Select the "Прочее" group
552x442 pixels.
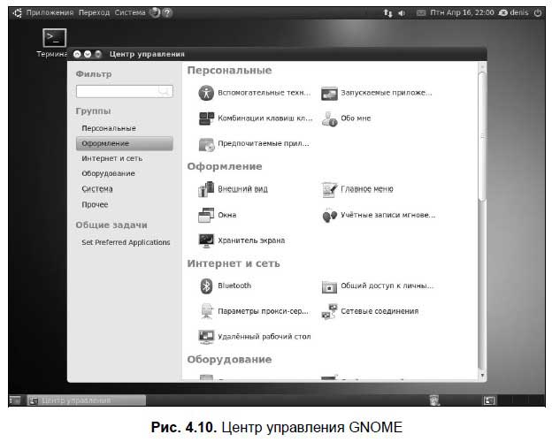[95, 204]
